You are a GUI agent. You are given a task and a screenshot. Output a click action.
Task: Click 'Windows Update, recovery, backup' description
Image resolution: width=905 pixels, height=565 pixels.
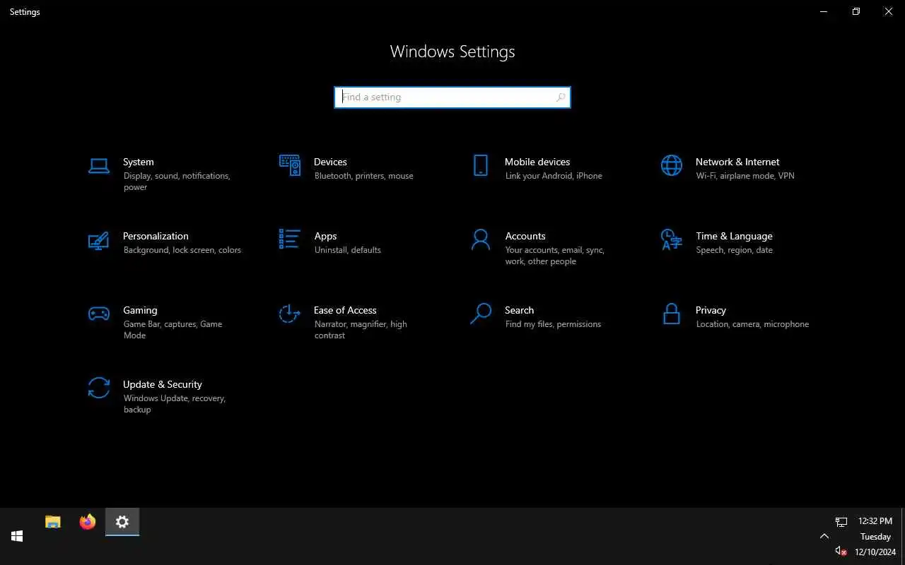tap(175, 404)
